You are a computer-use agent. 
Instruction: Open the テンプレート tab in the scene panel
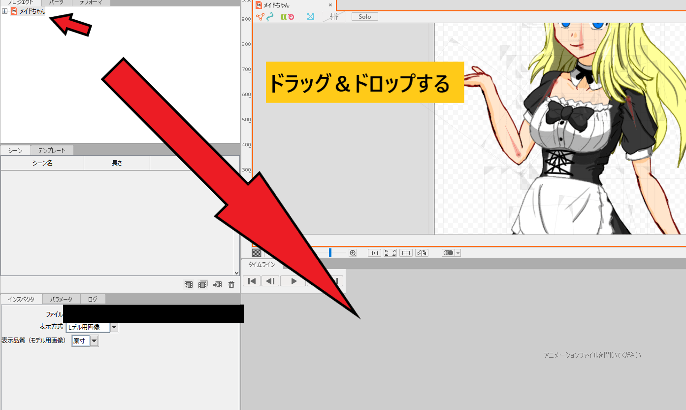tap(52, 150)
